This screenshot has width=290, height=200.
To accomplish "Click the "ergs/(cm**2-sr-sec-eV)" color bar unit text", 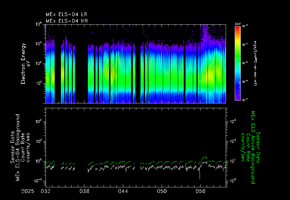I will (255, 63).
